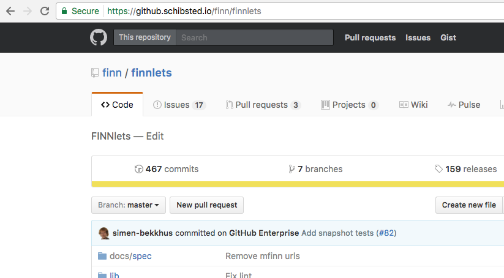Click Issues in top navigation bar
This screenshot has width=504, height=278.
click(x=418, y=37)
